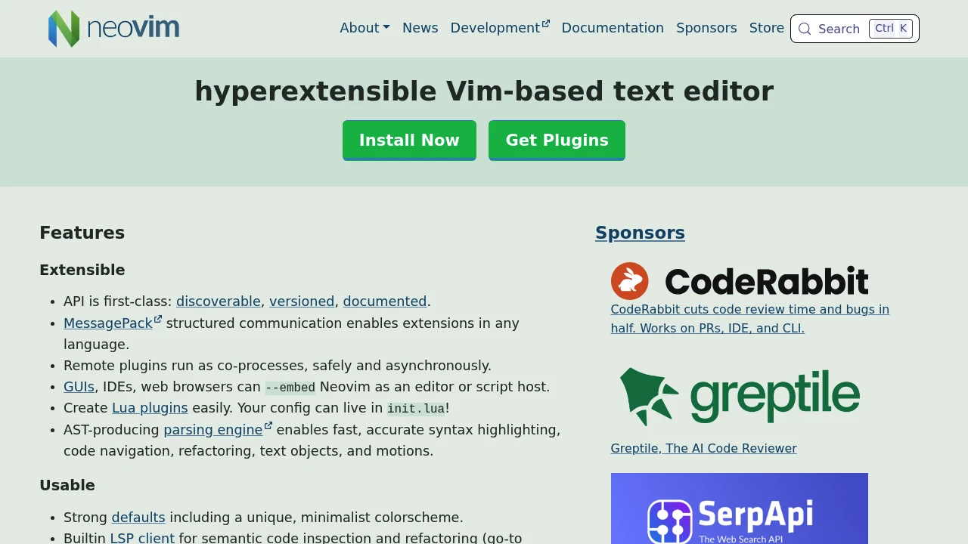Open the Sponsors heading link

pos(640,233)
